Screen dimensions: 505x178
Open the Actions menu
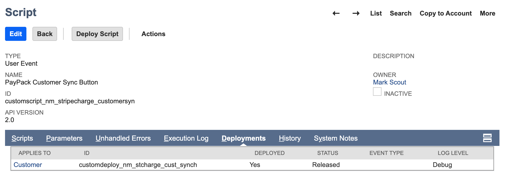click(x=153, y=34)
